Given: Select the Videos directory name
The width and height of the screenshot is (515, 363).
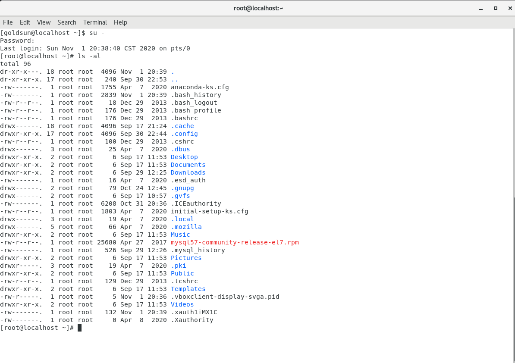Looking at the screenshot, I should click(x=182, y=304).
